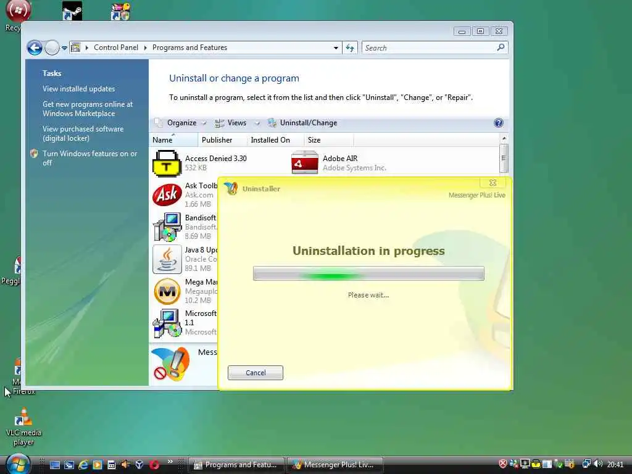The image size is (632, 474).
Task: Switch to Programs and Features taskbar button
Action: tap(236, 465)
